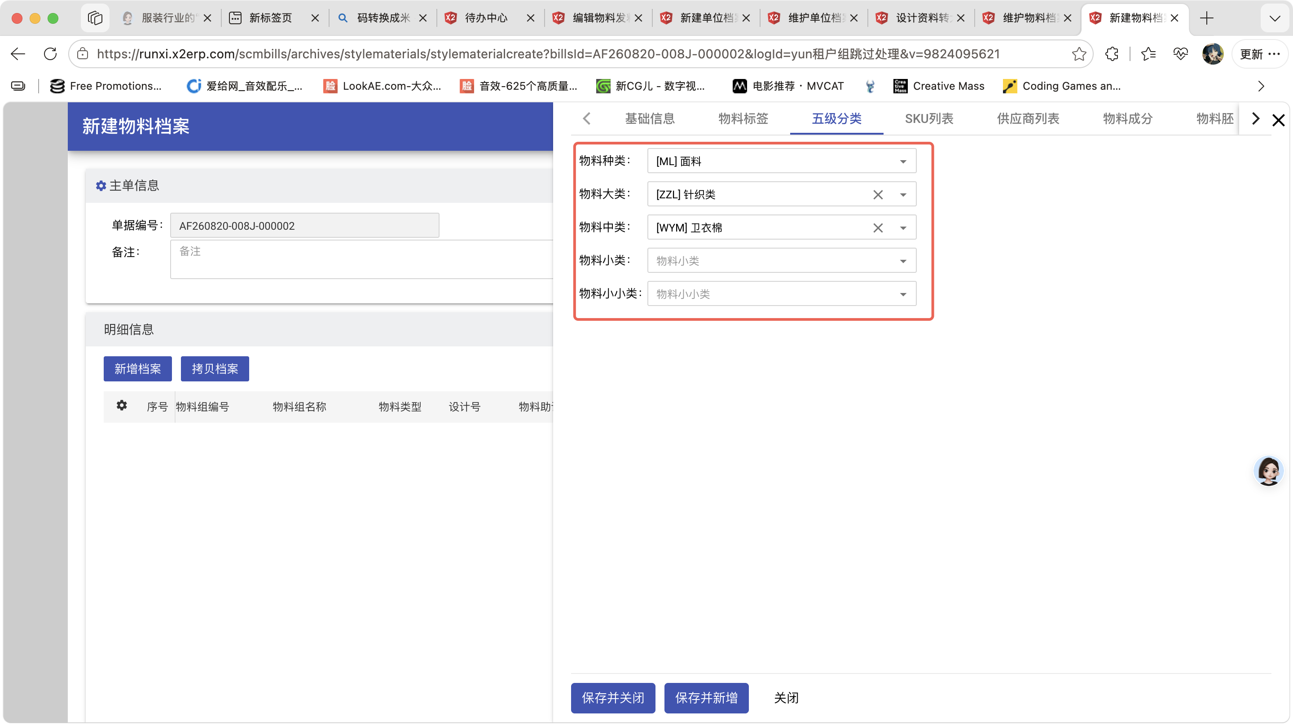Clear the 物料中类 卫衣棉 value with X icon
Image resolution: width=1293 pixels, height=726 pixels.
tap(877, 228)
